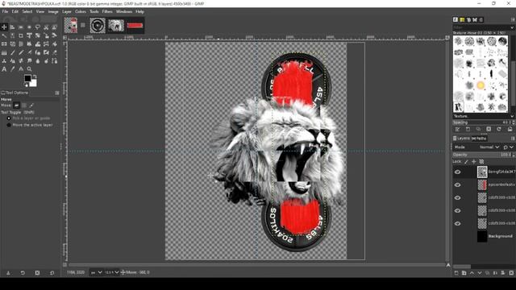Click the background color swatch

34,84
